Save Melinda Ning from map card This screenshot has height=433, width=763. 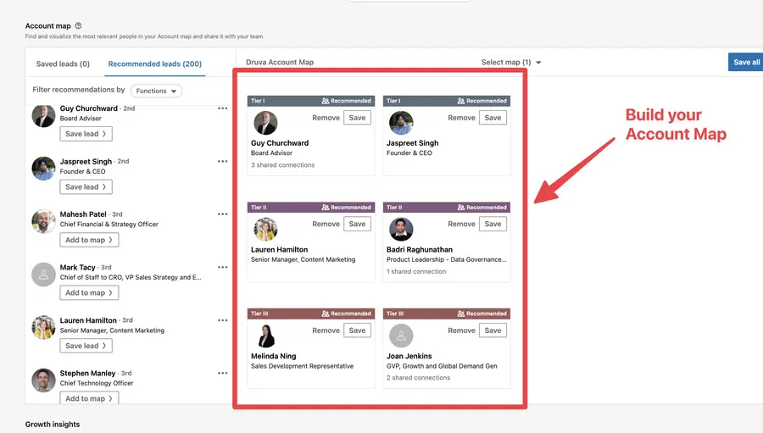357,330
